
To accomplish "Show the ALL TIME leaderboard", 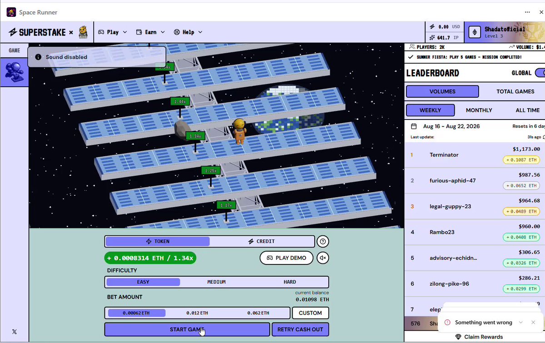I will click(x=527, y=110).
